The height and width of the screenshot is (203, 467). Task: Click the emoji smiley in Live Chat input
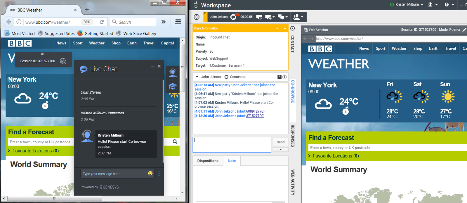tap(150, 173)
